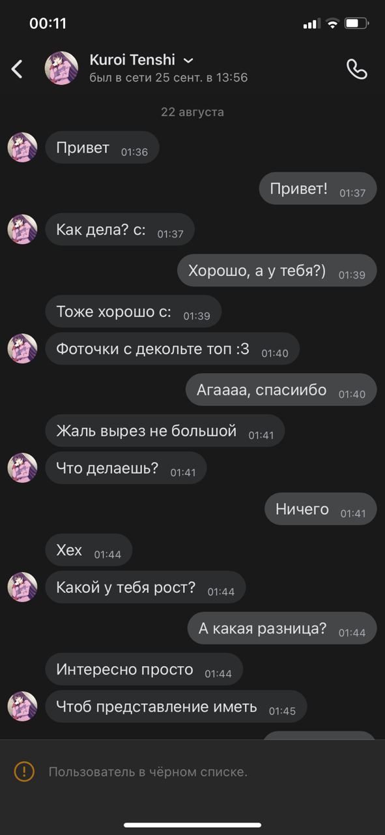
Task: Tap the back arrow in the header
Action: tap(17, 68)
